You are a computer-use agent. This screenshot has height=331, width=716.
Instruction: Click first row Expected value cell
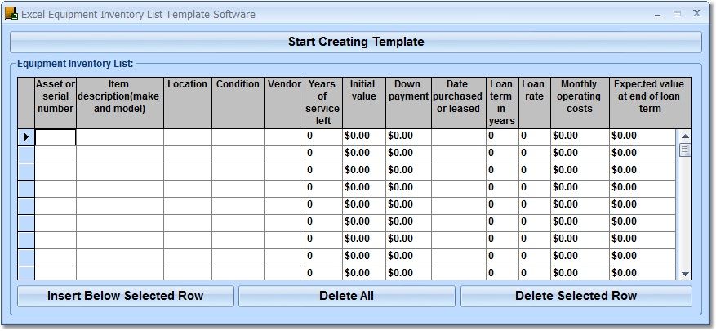pyautogui.click(x=643, y=137)
